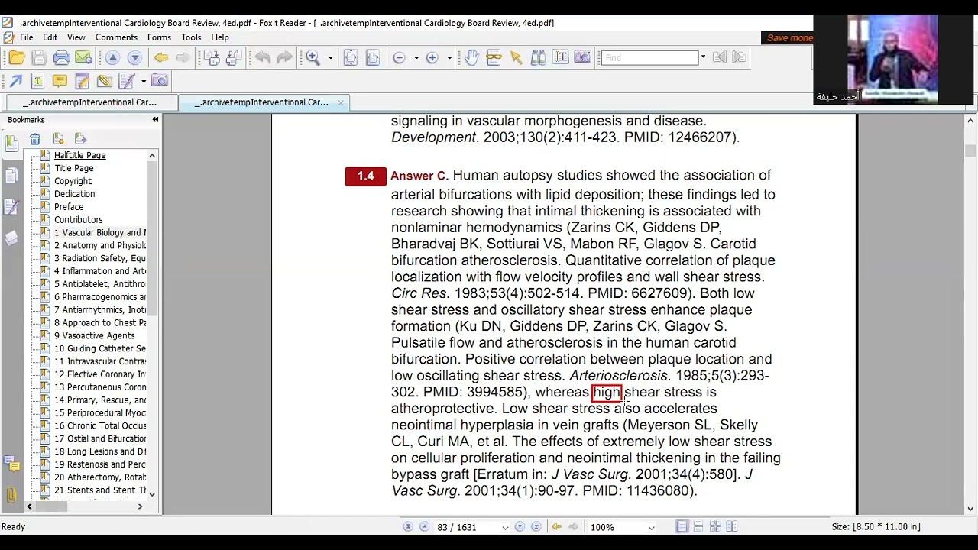Select the Select Text tool

click(x=560, y=58)
